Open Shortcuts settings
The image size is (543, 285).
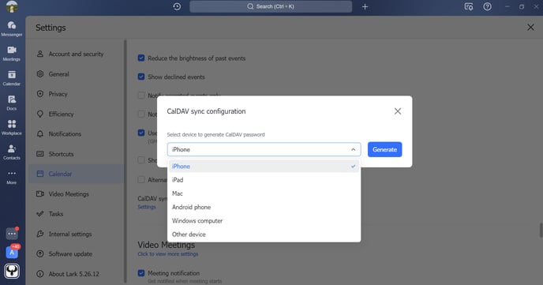[77, 154]
